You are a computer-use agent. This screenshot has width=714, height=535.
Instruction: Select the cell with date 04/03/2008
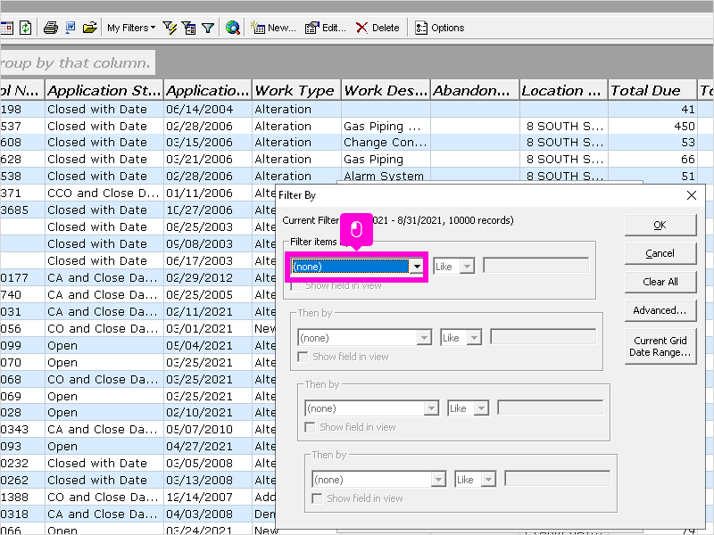(208, 514)
